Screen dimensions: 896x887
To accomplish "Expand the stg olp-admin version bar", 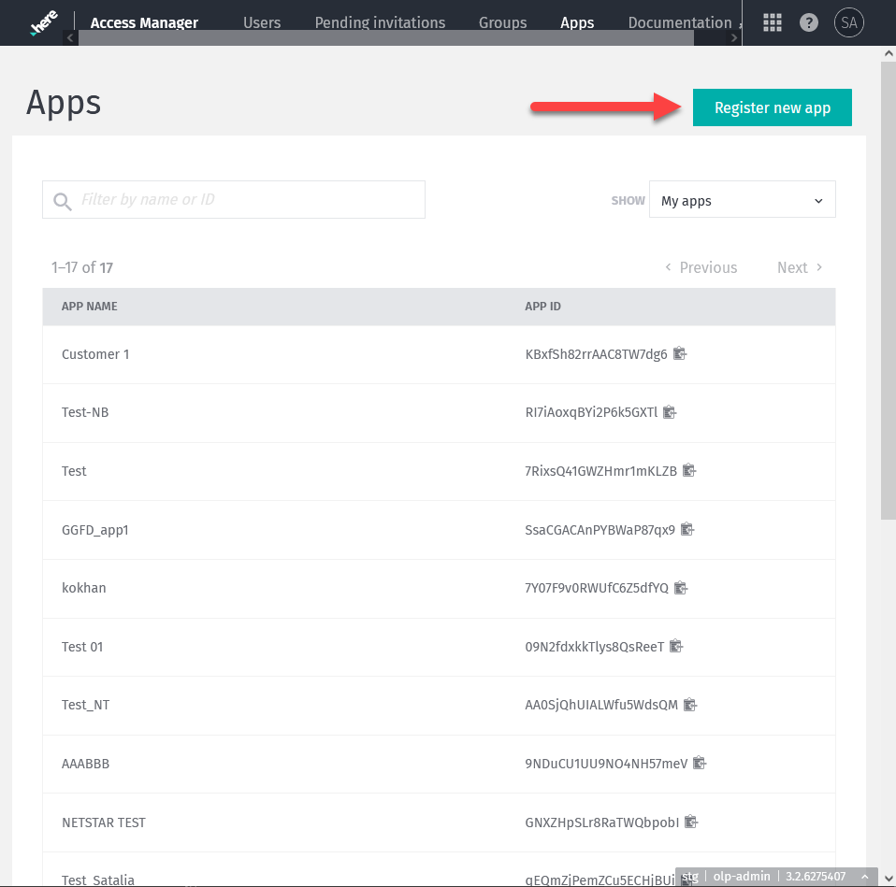I will click(x=864, y=876).
